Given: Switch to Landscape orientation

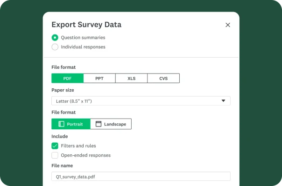Looking at the screenshot, I should [x=111, y=124].
